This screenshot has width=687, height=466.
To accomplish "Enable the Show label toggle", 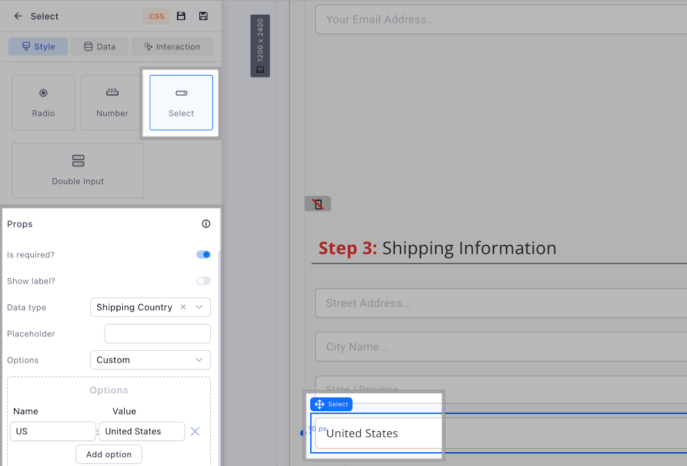I will click(203, 281).
